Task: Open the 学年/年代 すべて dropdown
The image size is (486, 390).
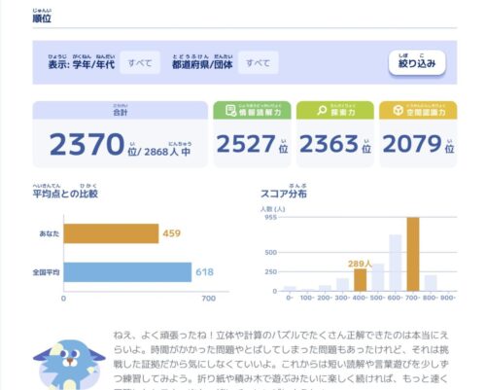Action: point(140,62)
